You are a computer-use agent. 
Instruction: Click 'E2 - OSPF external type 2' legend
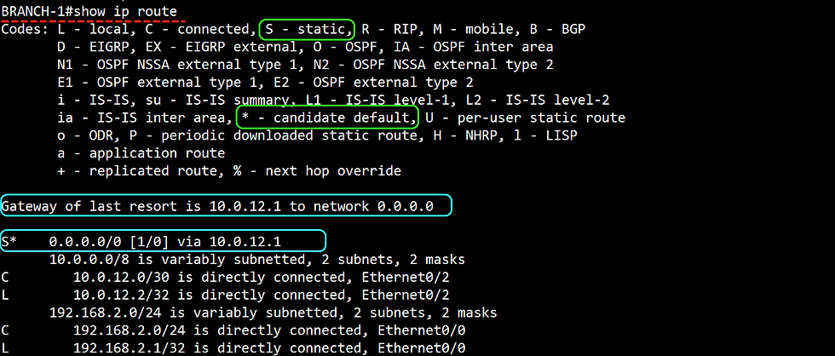coord(373,82)
